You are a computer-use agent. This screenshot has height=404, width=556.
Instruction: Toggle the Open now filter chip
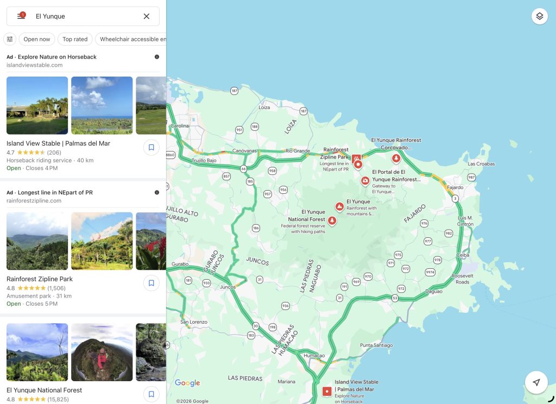tap(37, 39)
